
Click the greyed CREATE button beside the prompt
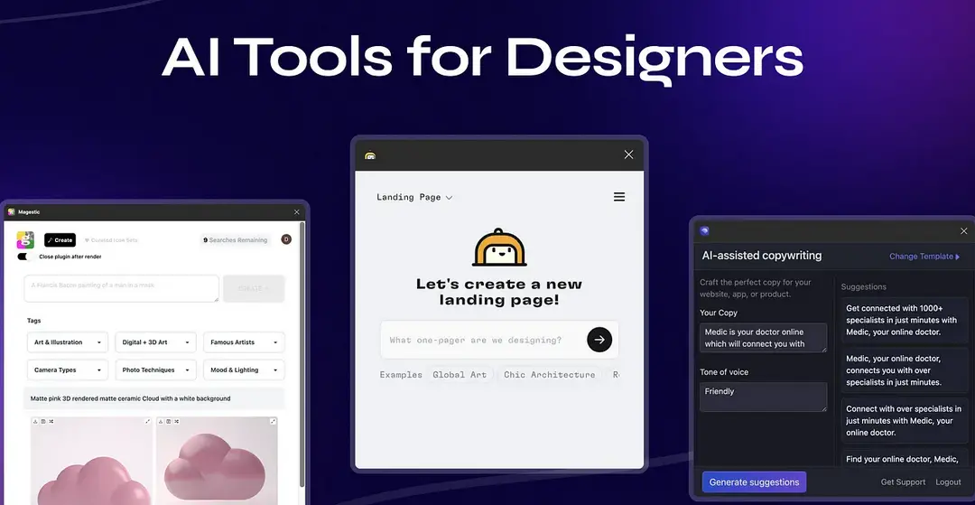[254, 288]
